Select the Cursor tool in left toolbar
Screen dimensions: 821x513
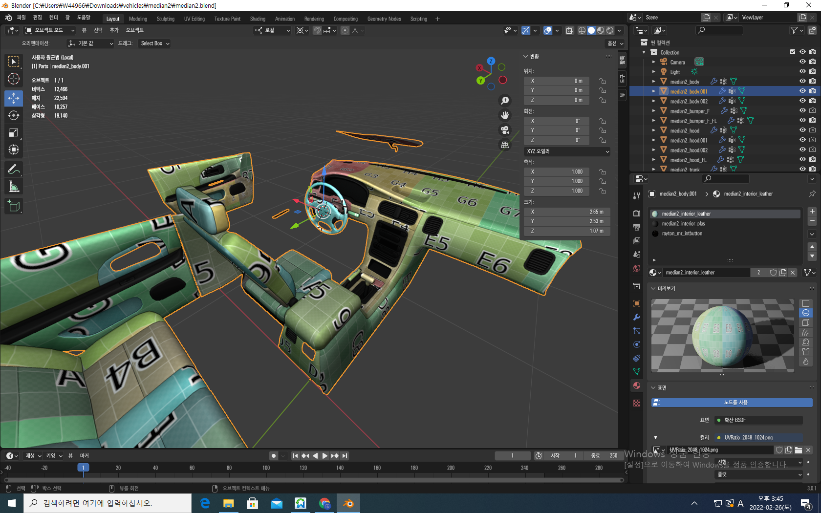click(14, 79)
